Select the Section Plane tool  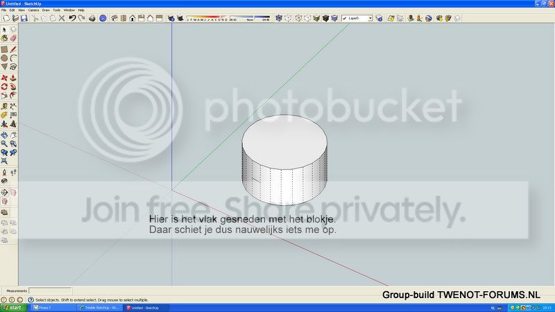click(x=4, y=193)
